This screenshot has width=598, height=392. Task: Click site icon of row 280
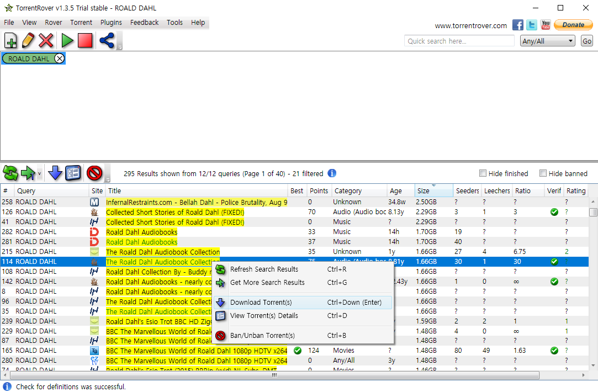tap(94, 361)
